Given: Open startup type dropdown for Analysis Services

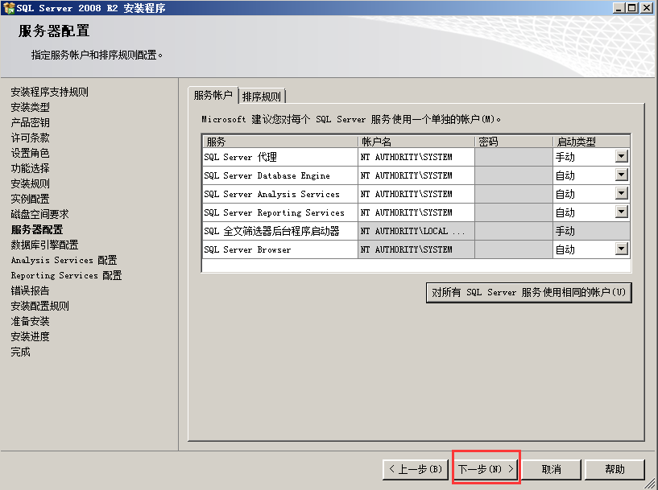Looking at the screenshot, I should coord(622,193).
